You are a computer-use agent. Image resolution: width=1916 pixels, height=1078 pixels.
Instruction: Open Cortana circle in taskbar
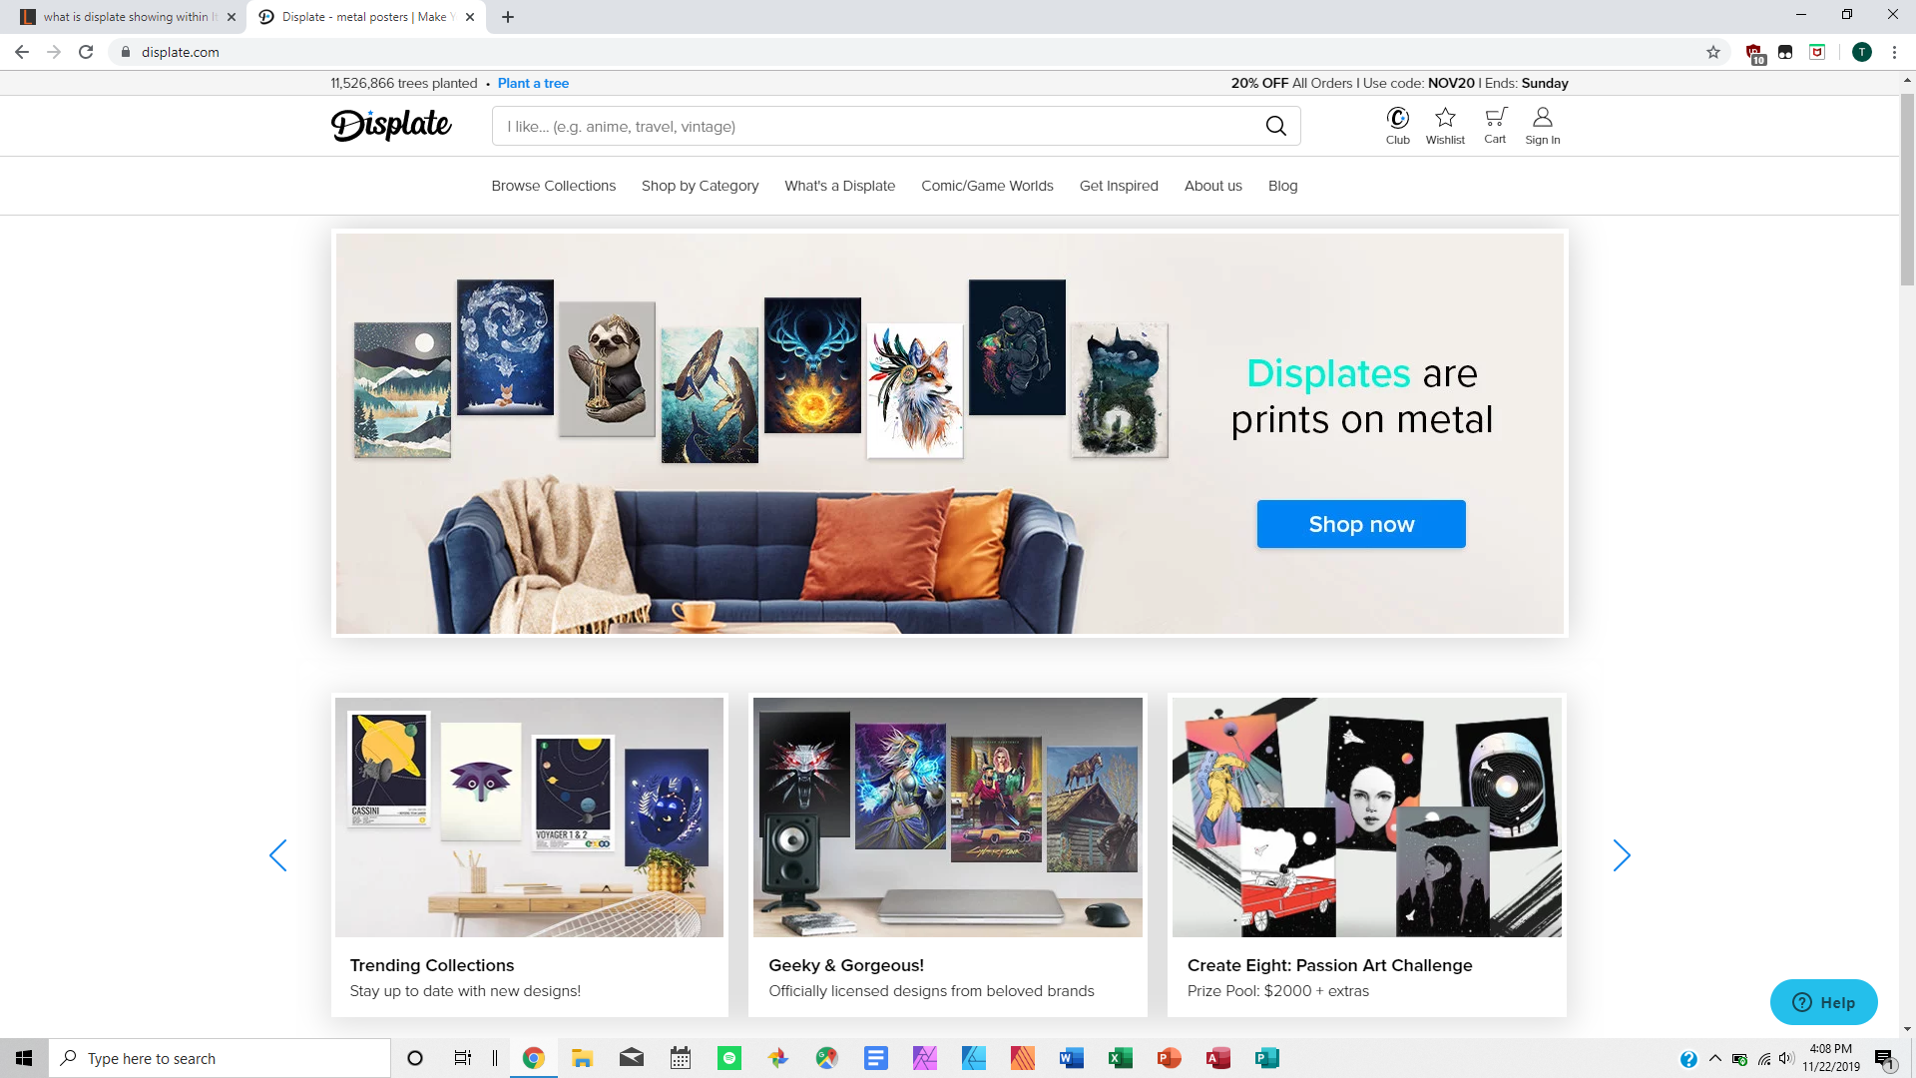(x=415, y=1058)
